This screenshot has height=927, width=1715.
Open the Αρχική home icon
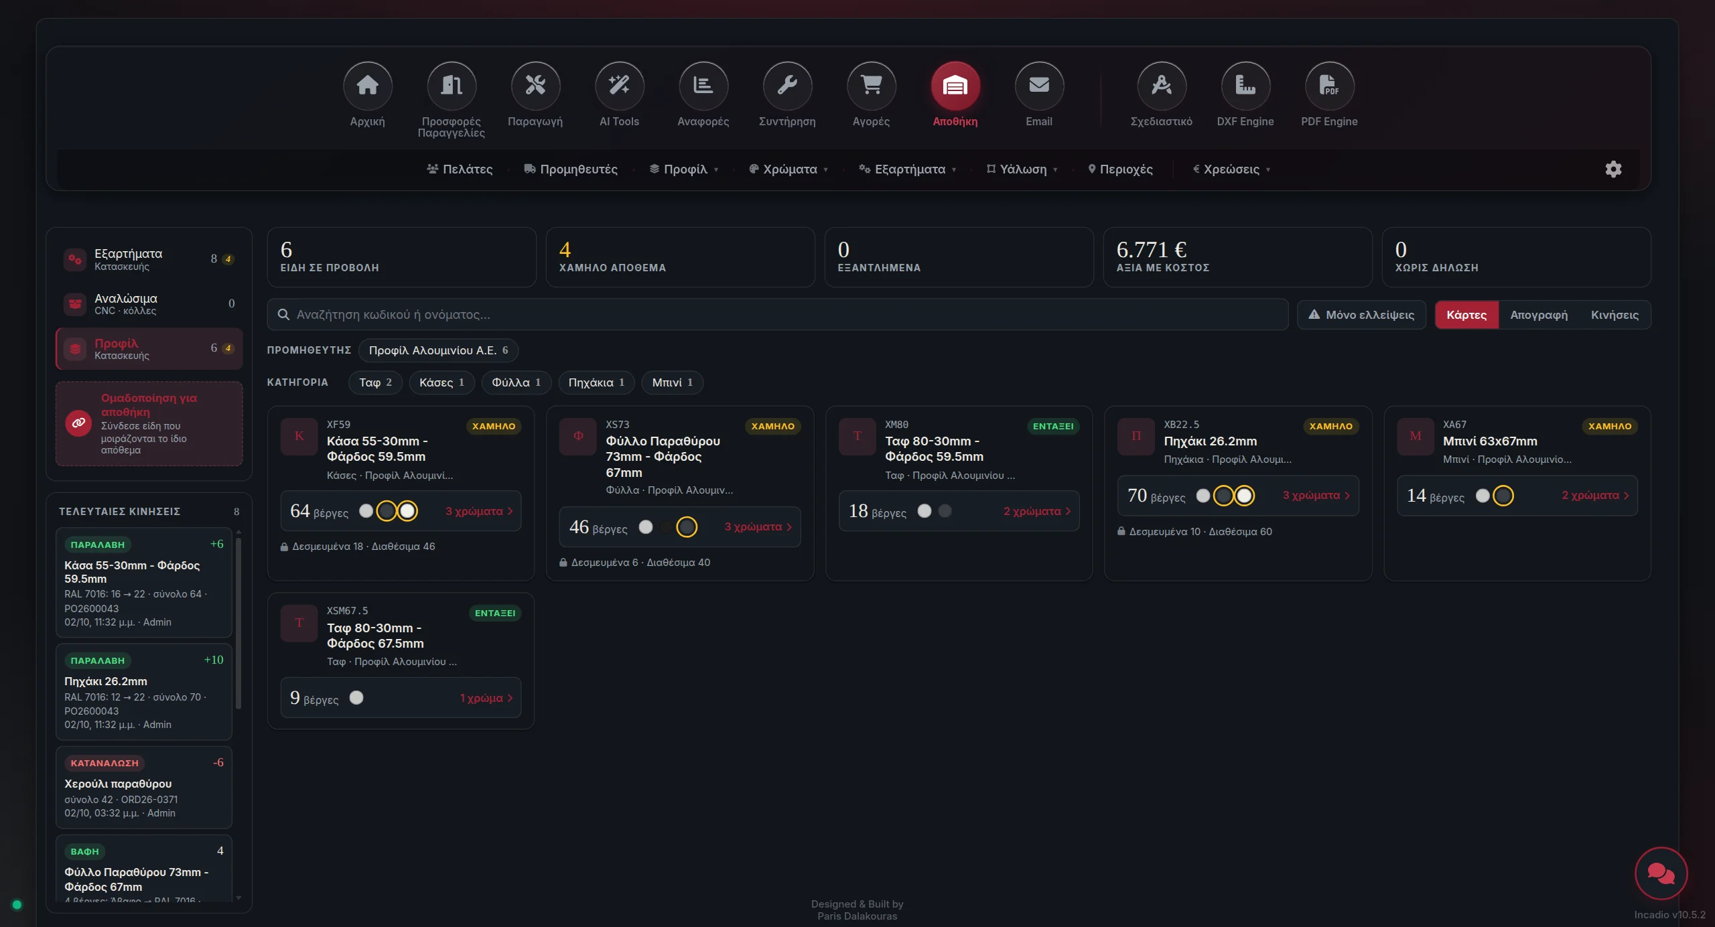coord(367,85)
